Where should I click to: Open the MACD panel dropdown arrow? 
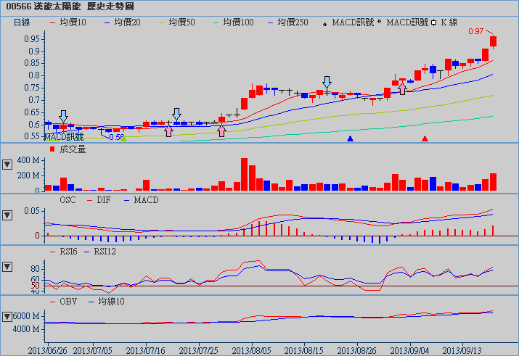[8, 215]
